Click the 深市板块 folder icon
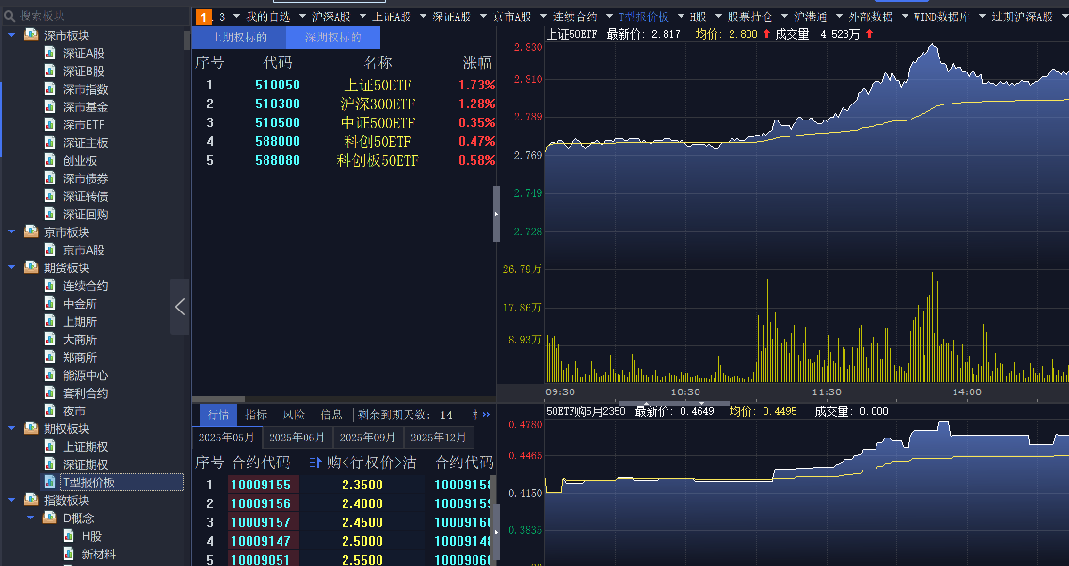The height and width of the screenshot is (566, 1069). click(x=31, y=35)
